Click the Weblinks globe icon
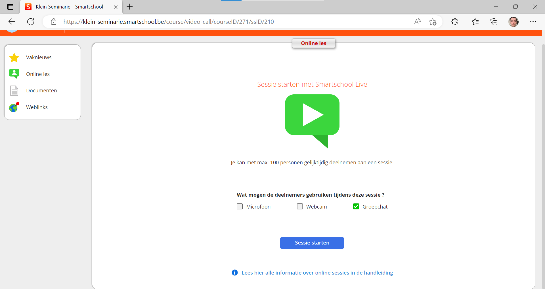This screenshot has width=545, height=289. 14,107
